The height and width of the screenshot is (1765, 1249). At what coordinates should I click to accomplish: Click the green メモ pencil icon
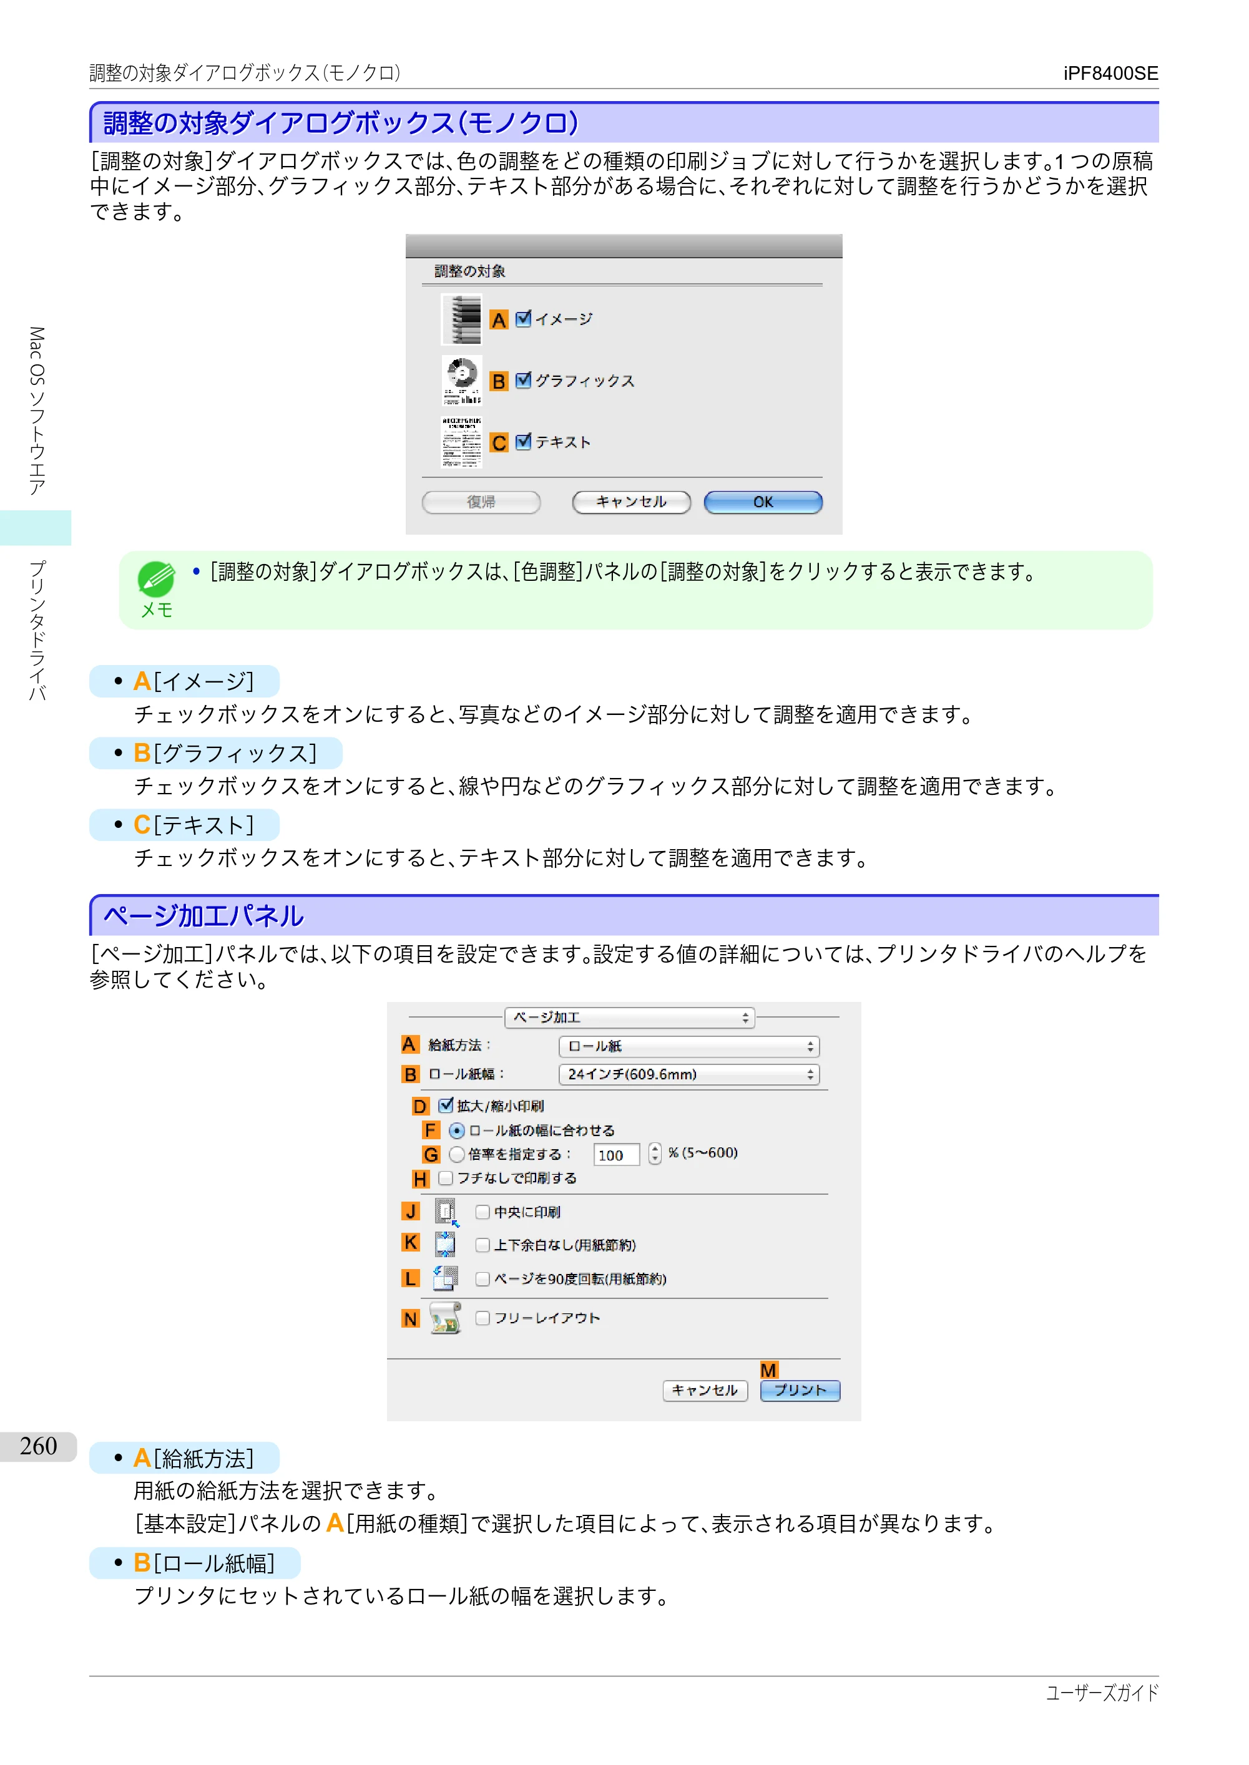(x=156, y=579)
